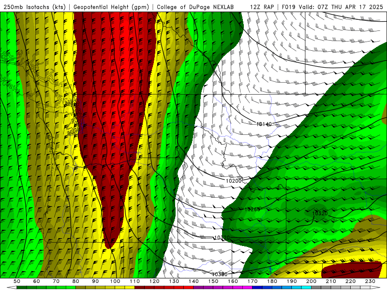Click the 10200 height contour label
Viewport: 387px width, 290px height.
(x=234, y=181)
